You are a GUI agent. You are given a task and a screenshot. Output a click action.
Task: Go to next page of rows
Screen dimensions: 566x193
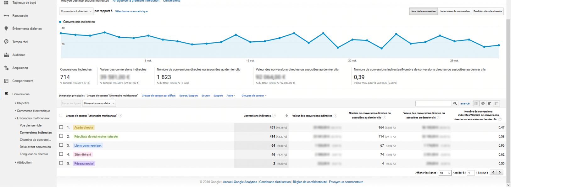[x=500, y=172]
